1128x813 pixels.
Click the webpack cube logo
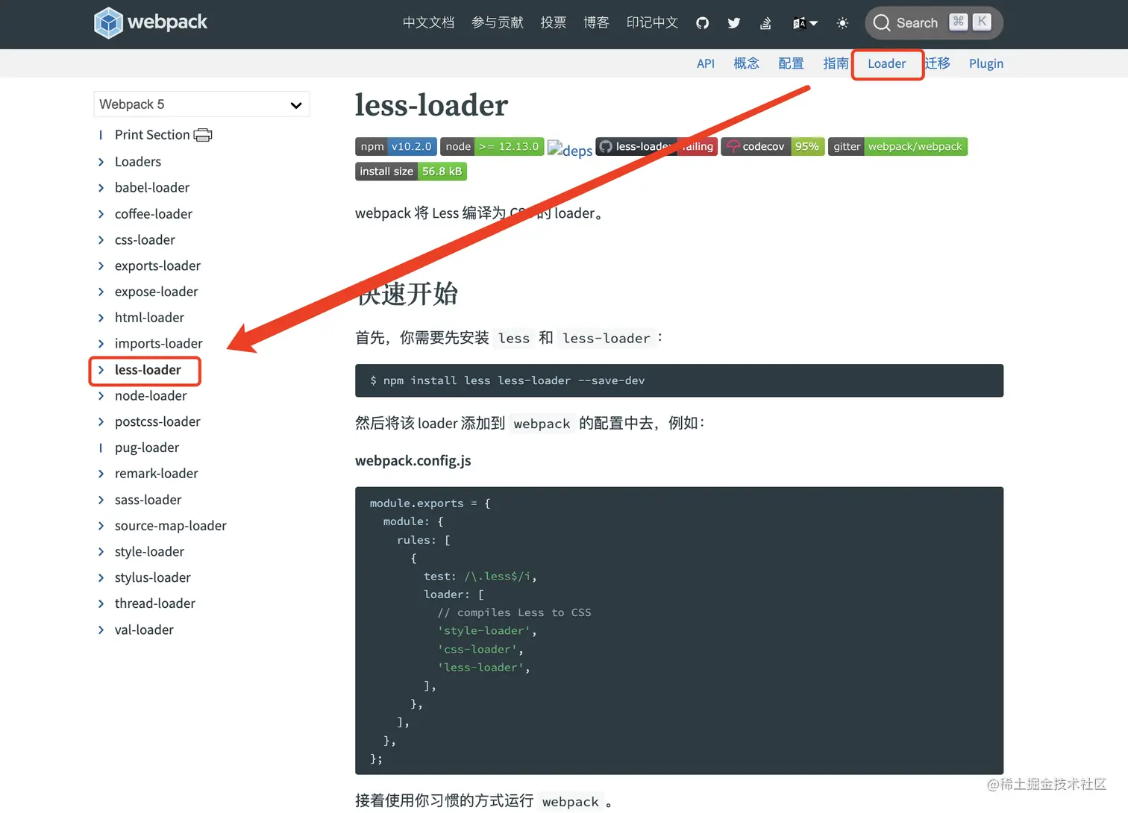click(108, 22)
